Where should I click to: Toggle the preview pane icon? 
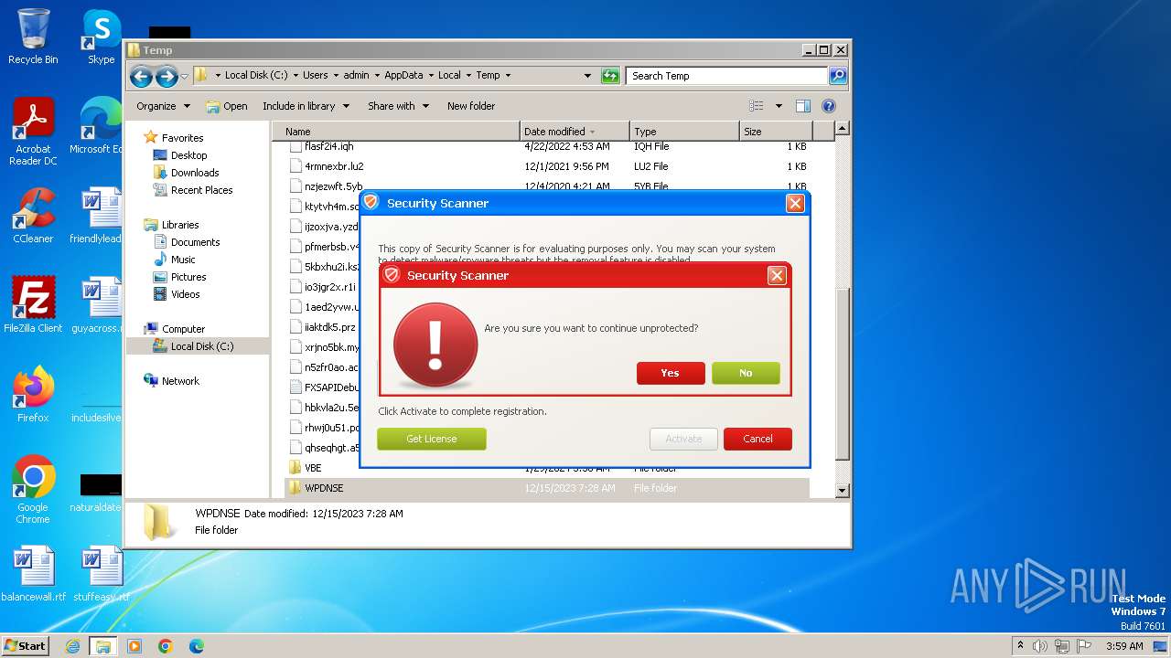click(x=803, y=106)
